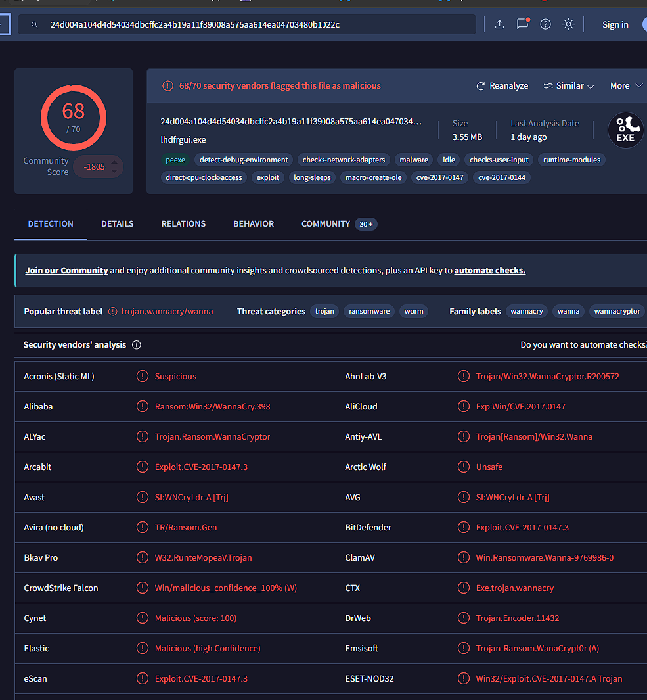The width and height of the screenshot is (647, 700).
Task: Click the upload file icon
Action: pyautogui.click(x=499, y=24)
